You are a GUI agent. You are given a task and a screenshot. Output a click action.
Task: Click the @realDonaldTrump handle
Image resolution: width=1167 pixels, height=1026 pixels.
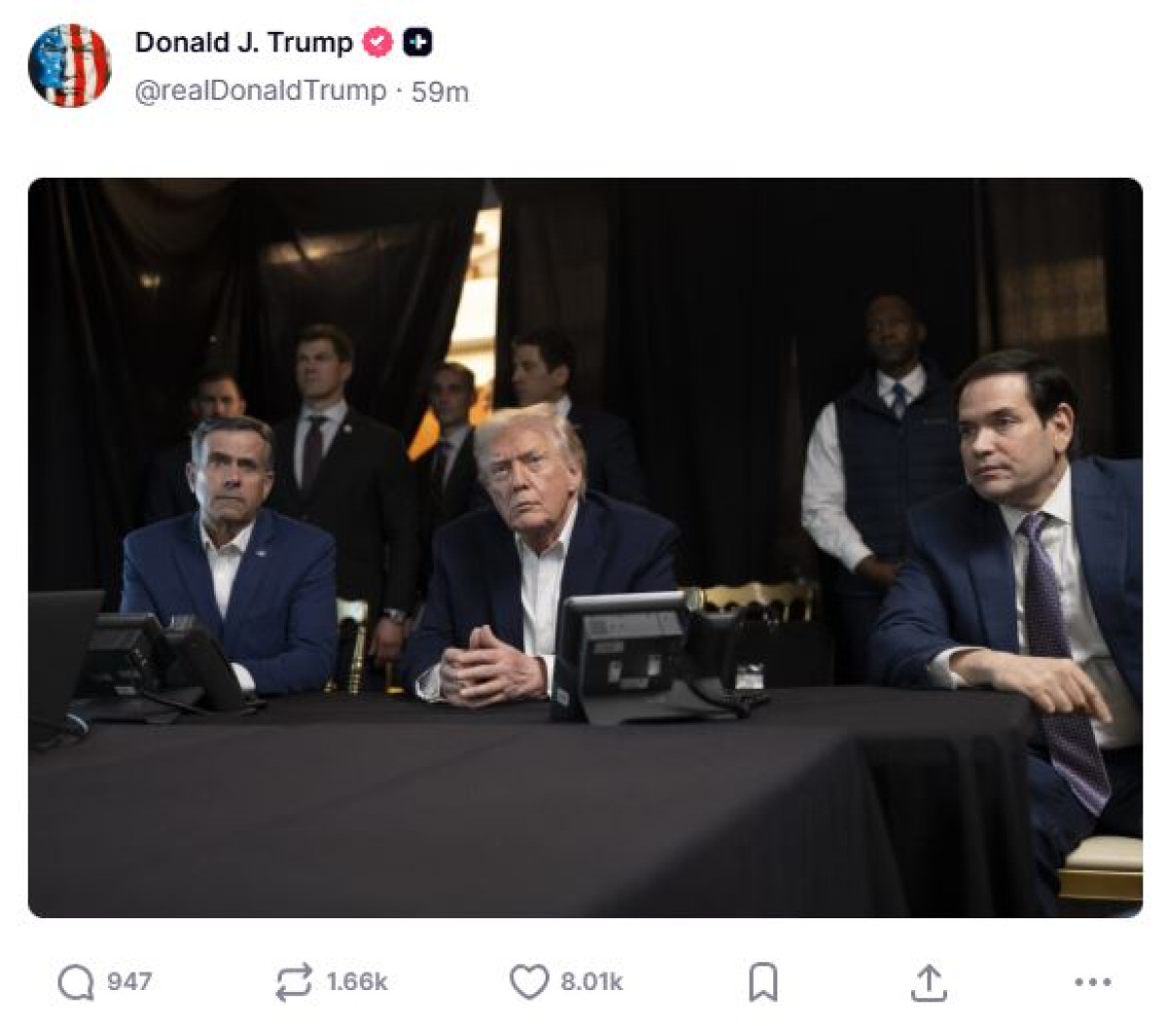[x=261, y=91]
